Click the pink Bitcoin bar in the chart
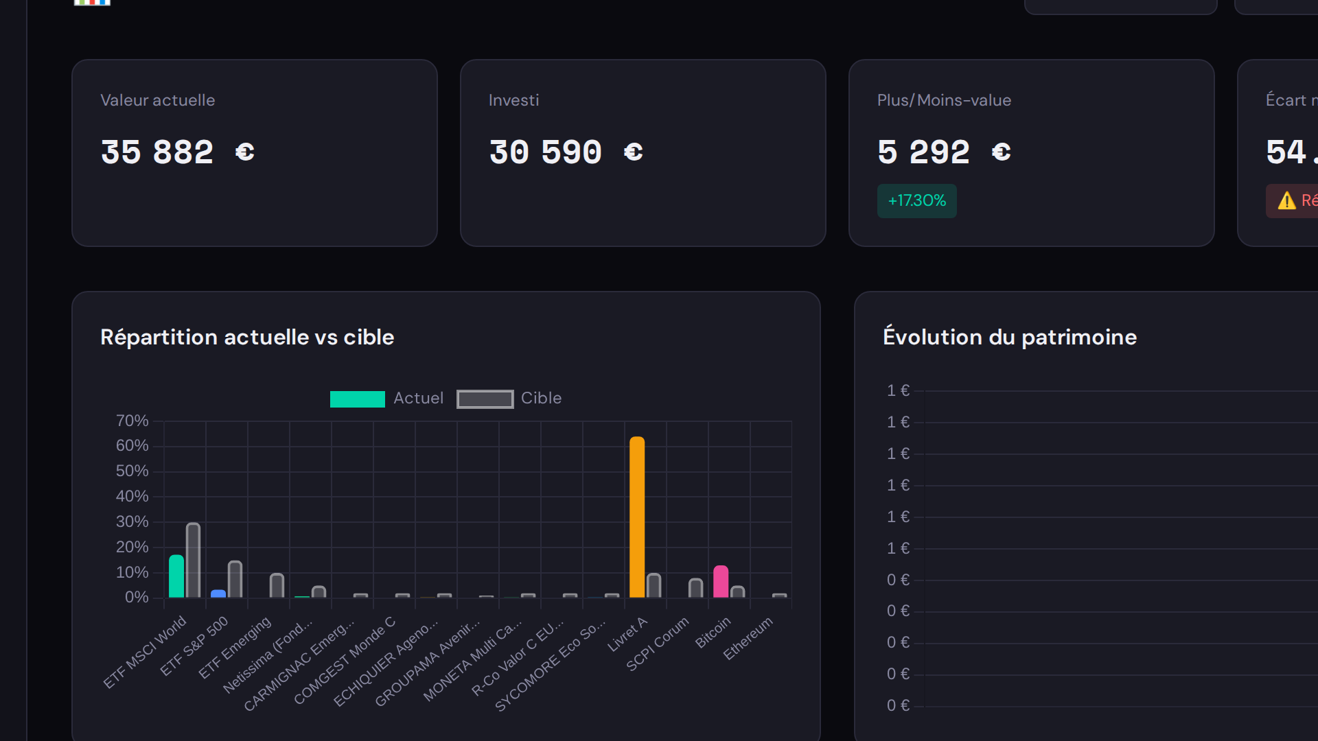 pos(720,582)
